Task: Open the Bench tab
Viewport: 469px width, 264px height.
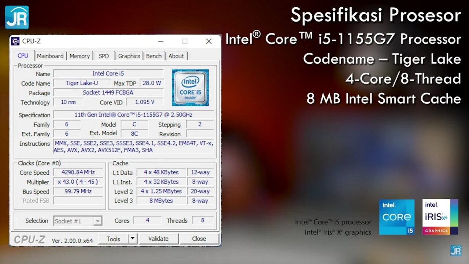Action: tap(154, 56)
